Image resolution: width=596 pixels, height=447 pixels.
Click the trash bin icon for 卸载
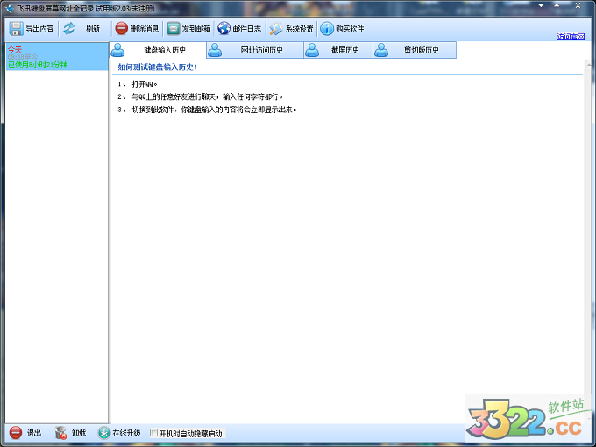click(60, 433)
